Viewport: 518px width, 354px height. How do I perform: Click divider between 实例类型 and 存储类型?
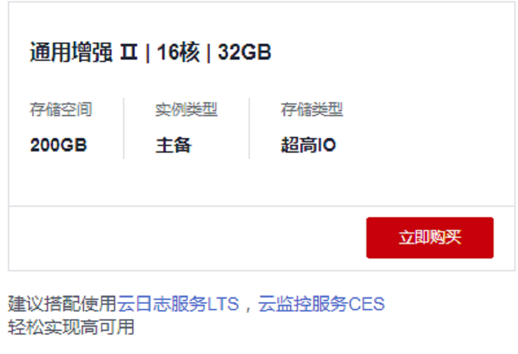click(249, 128)
